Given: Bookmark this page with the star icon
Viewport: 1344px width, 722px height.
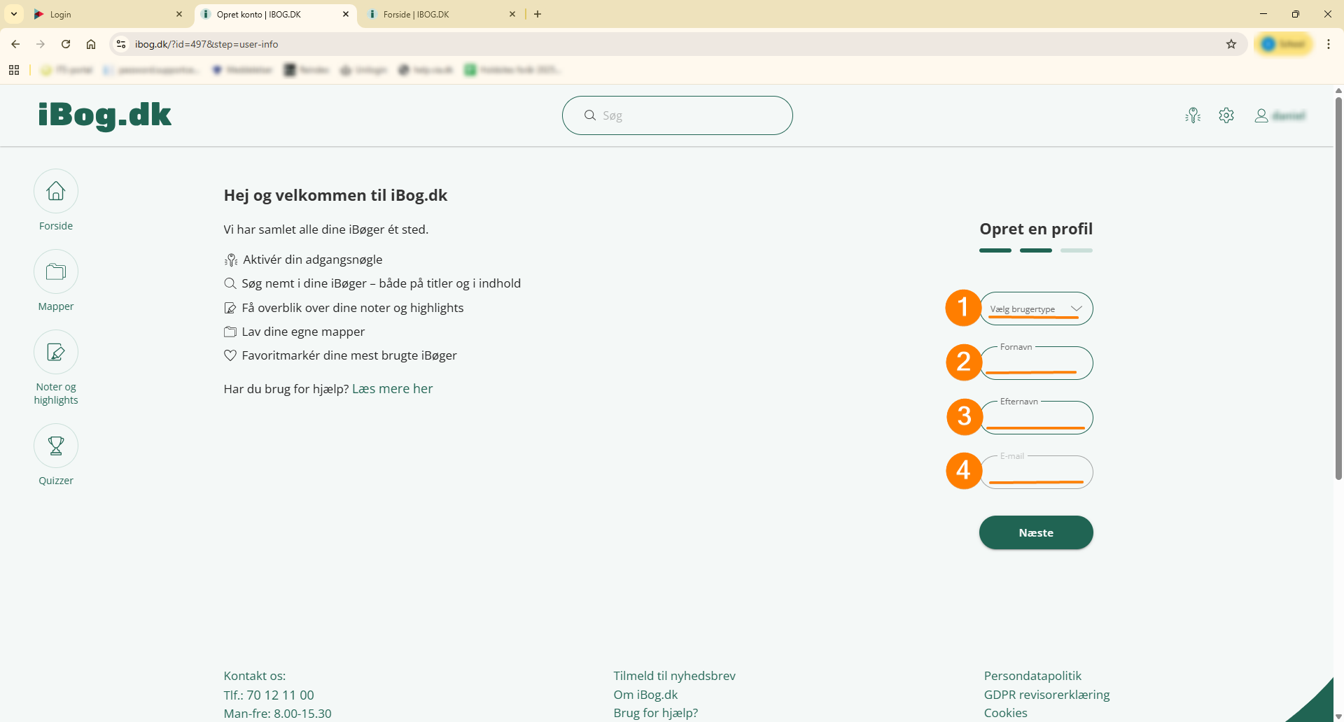Looking at the screenshot, I should coord(1231,44).
